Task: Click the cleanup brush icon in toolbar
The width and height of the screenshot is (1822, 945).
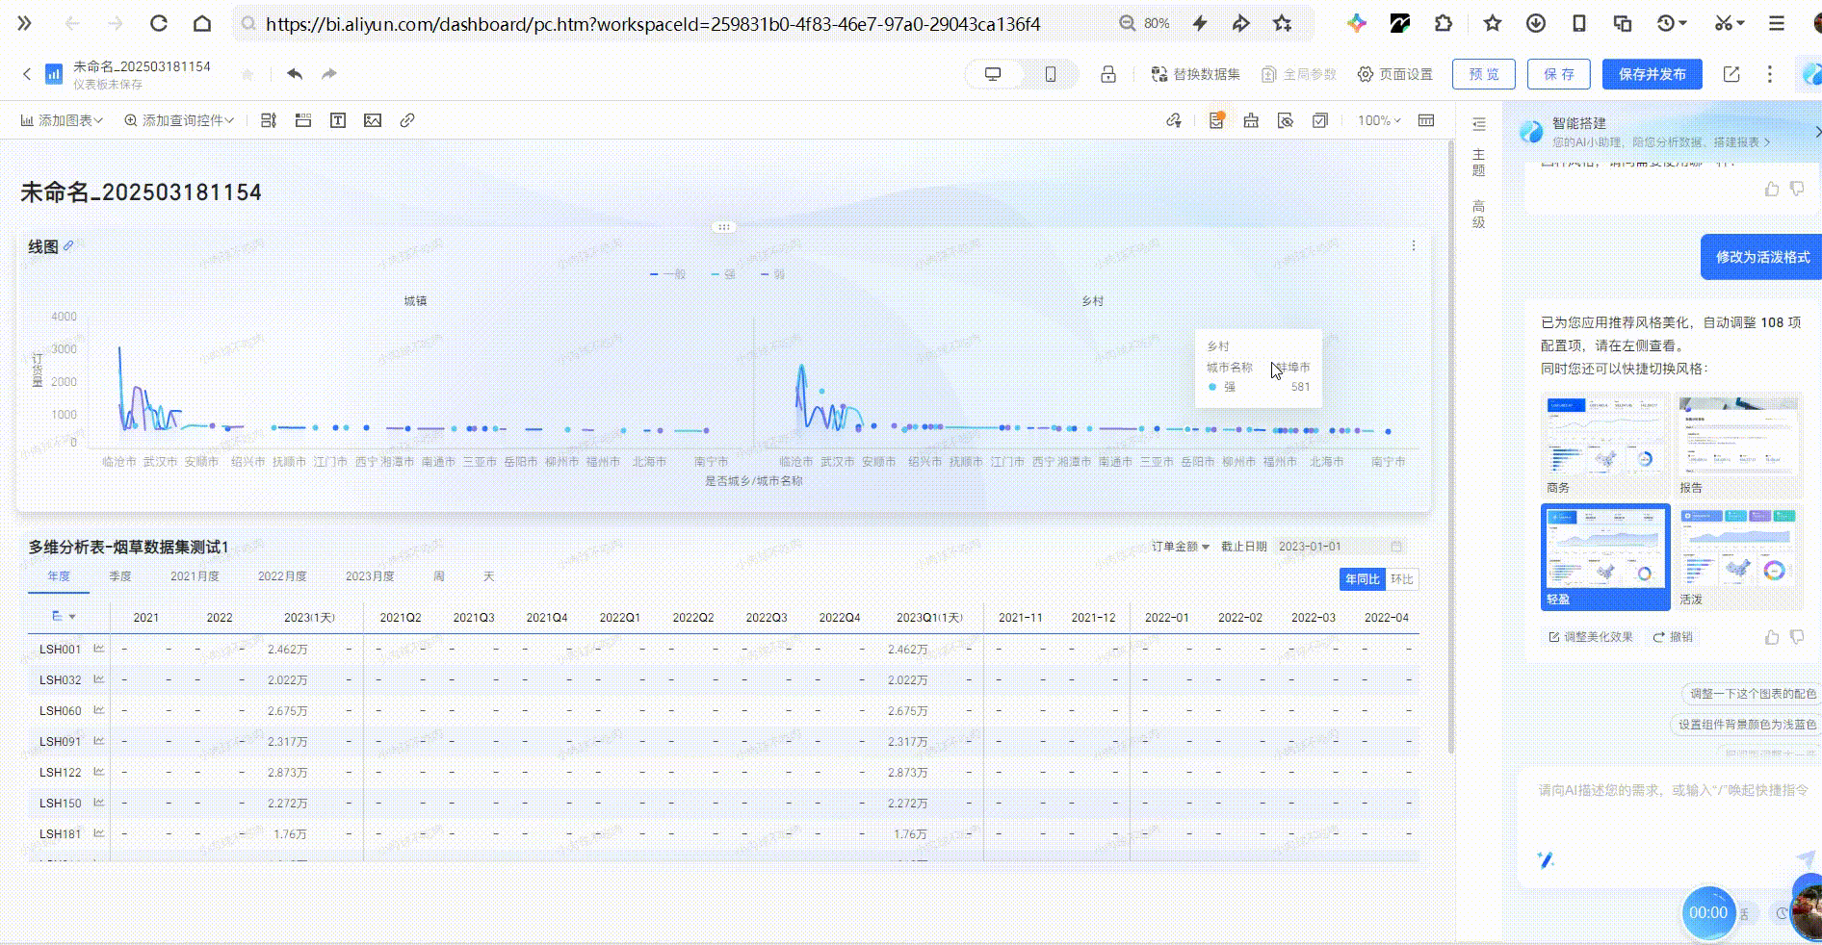Action: [1251, 120]
